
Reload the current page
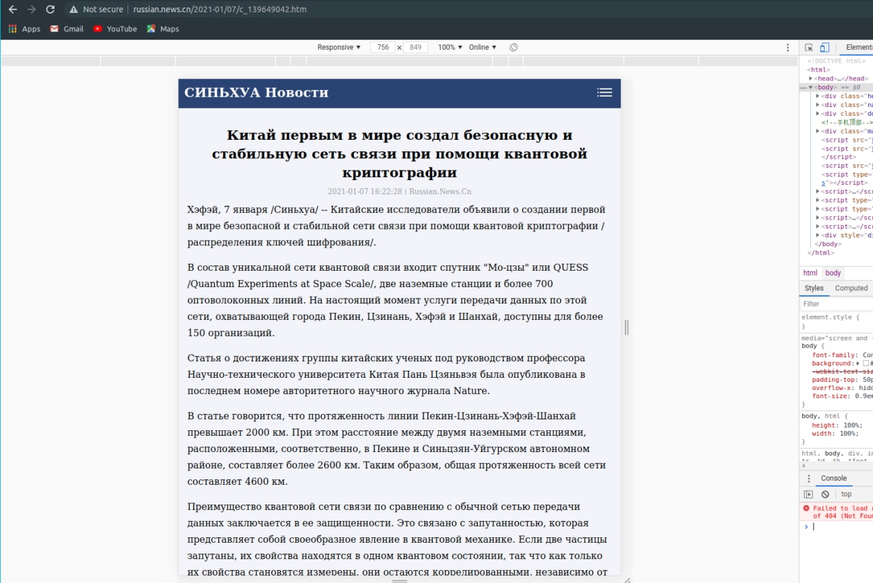pyautogui.click(x=50, y=10)
